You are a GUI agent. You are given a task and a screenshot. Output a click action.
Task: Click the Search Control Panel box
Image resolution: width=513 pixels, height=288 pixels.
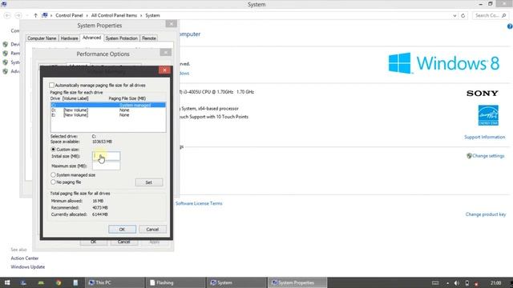pyautogui.click(x=491, y=15)
